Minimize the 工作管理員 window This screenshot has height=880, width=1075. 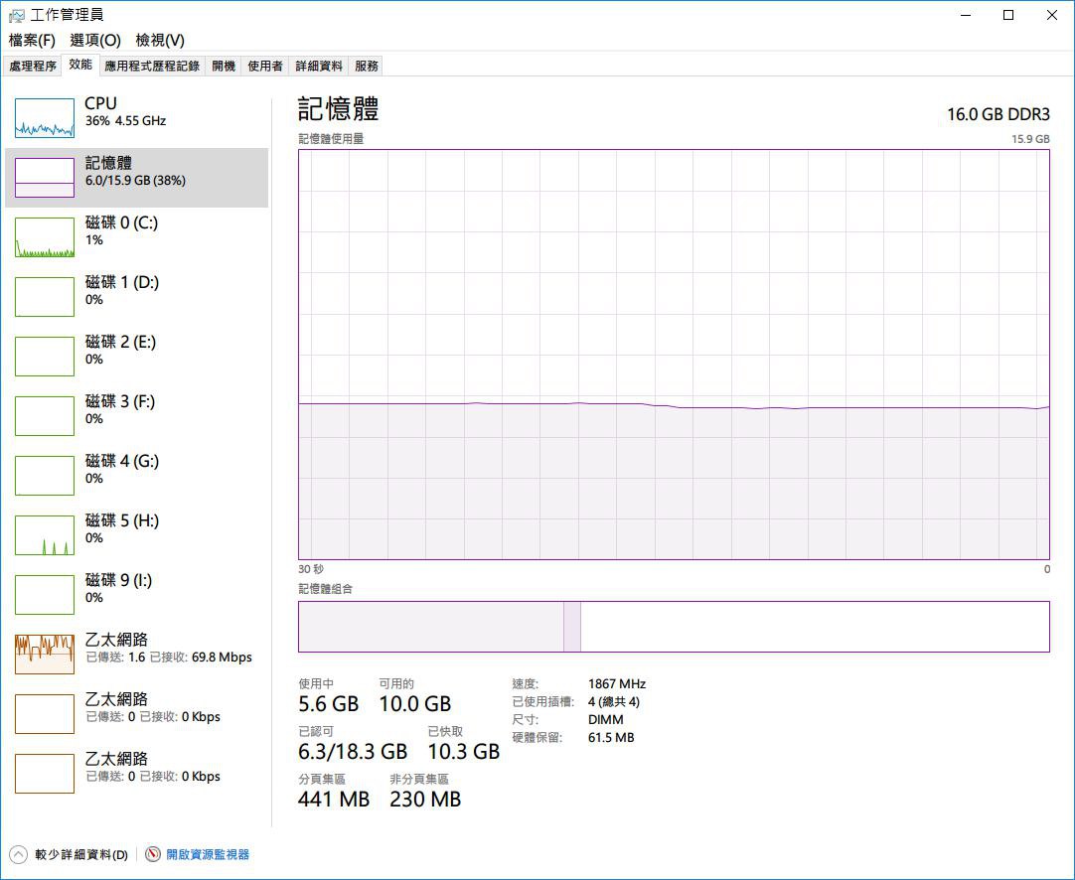click(x=966, y=15)
